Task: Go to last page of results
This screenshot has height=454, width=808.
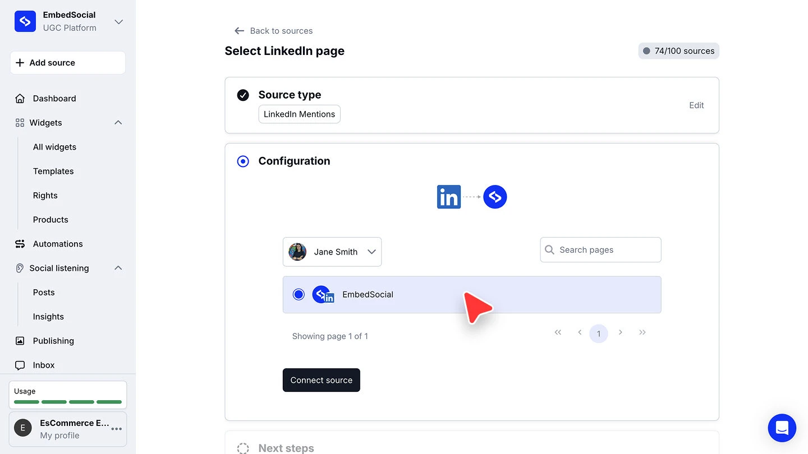Action: click(642, 332)
